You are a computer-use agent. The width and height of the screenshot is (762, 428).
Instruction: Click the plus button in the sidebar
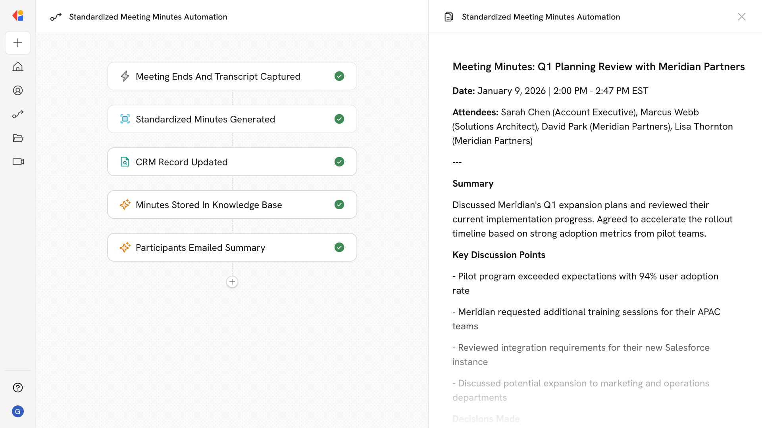coord(18,43)
